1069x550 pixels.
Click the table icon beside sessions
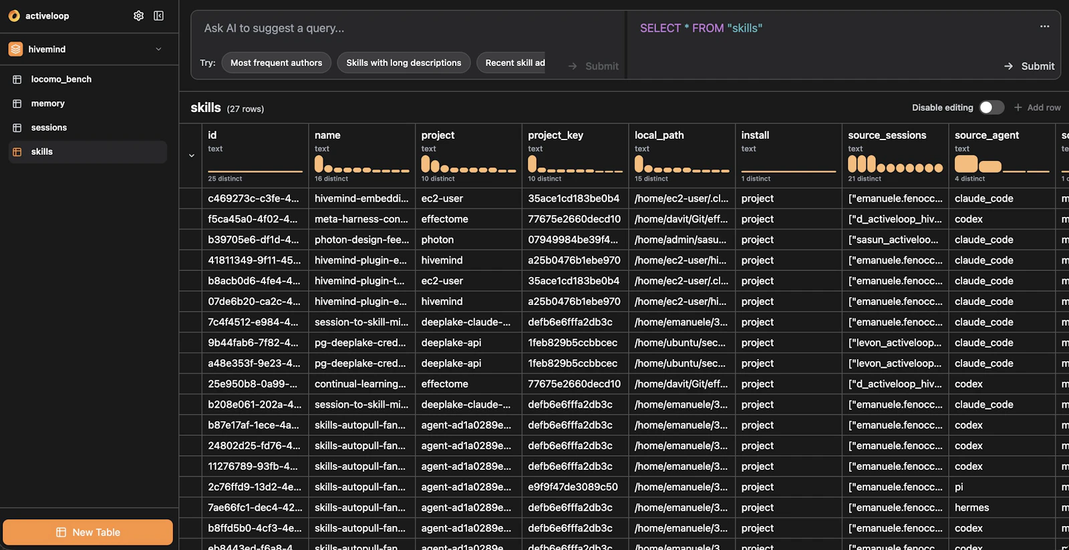click(17, 127)
